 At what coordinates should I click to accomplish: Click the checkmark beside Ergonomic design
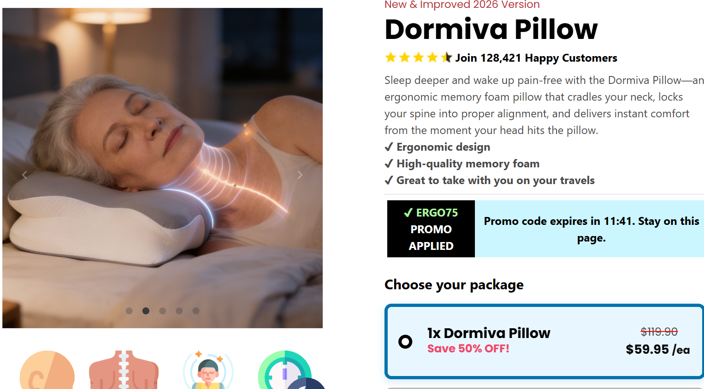coord(389,147)
